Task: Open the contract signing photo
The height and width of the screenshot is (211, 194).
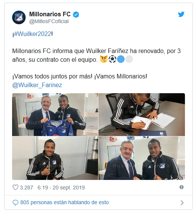Action: tap(142, 114)
